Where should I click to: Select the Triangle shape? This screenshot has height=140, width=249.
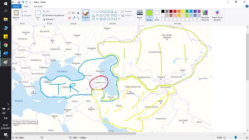(116, 12)
